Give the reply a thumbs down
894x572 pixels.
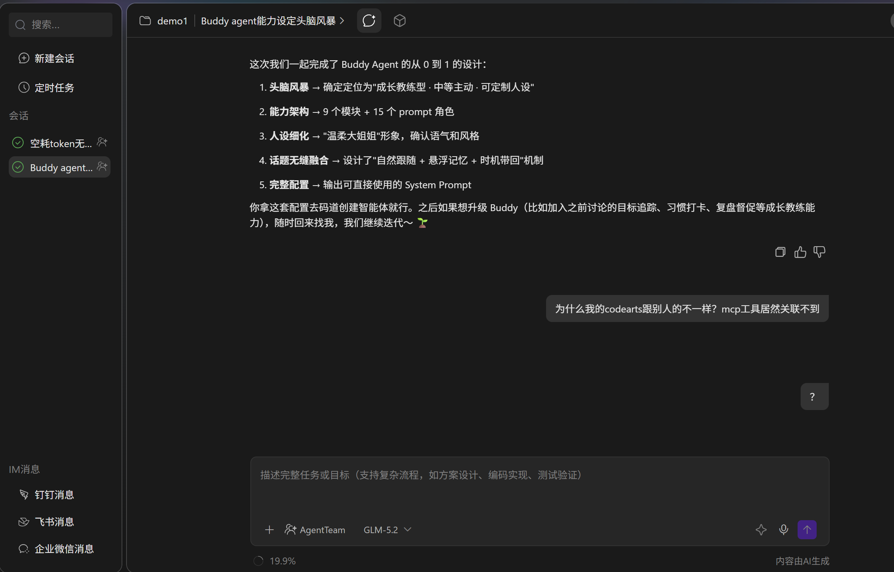820,252
